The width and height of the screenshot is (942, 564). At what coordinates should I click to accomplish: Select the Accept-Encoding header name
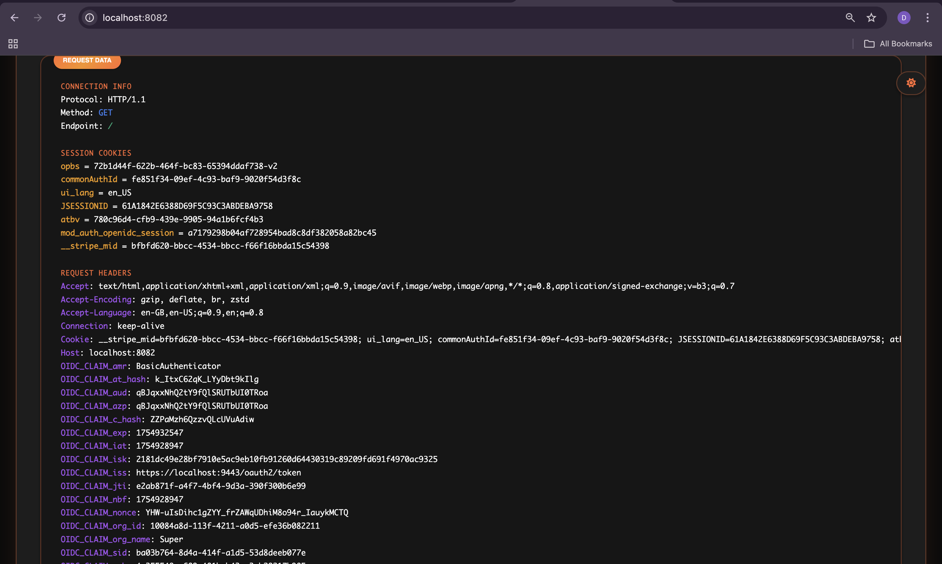96,300
